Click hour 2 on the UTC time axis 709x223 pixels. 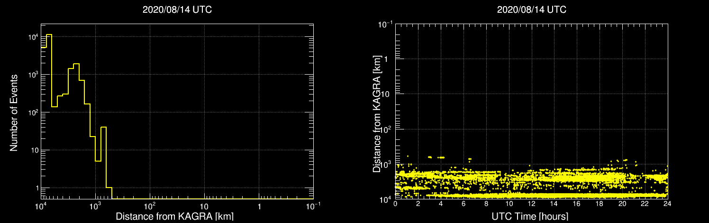(418, 204)
